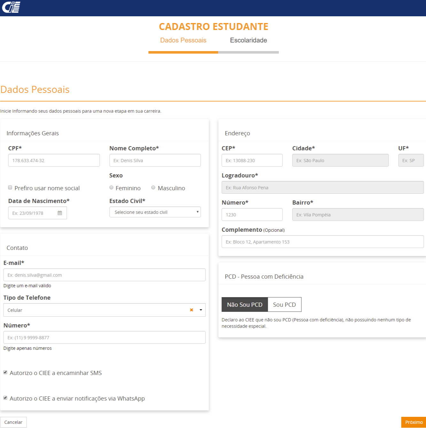Select the Masculino radio option
Image resolution: width=426 pixels, height=428 pixels.
click(153, 188)
